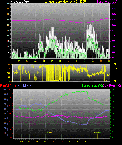Click the N compass label at top
Viewport: 122px width, 145px height.
(115, 64)
